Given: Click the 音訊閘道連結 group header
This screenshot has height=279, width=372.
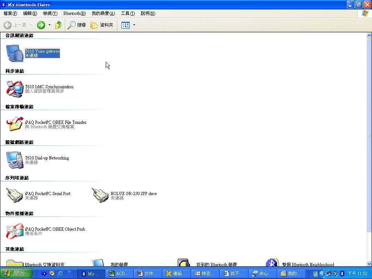Looking at the screenshot, I should pyautogui.click(x=20, y=36).
